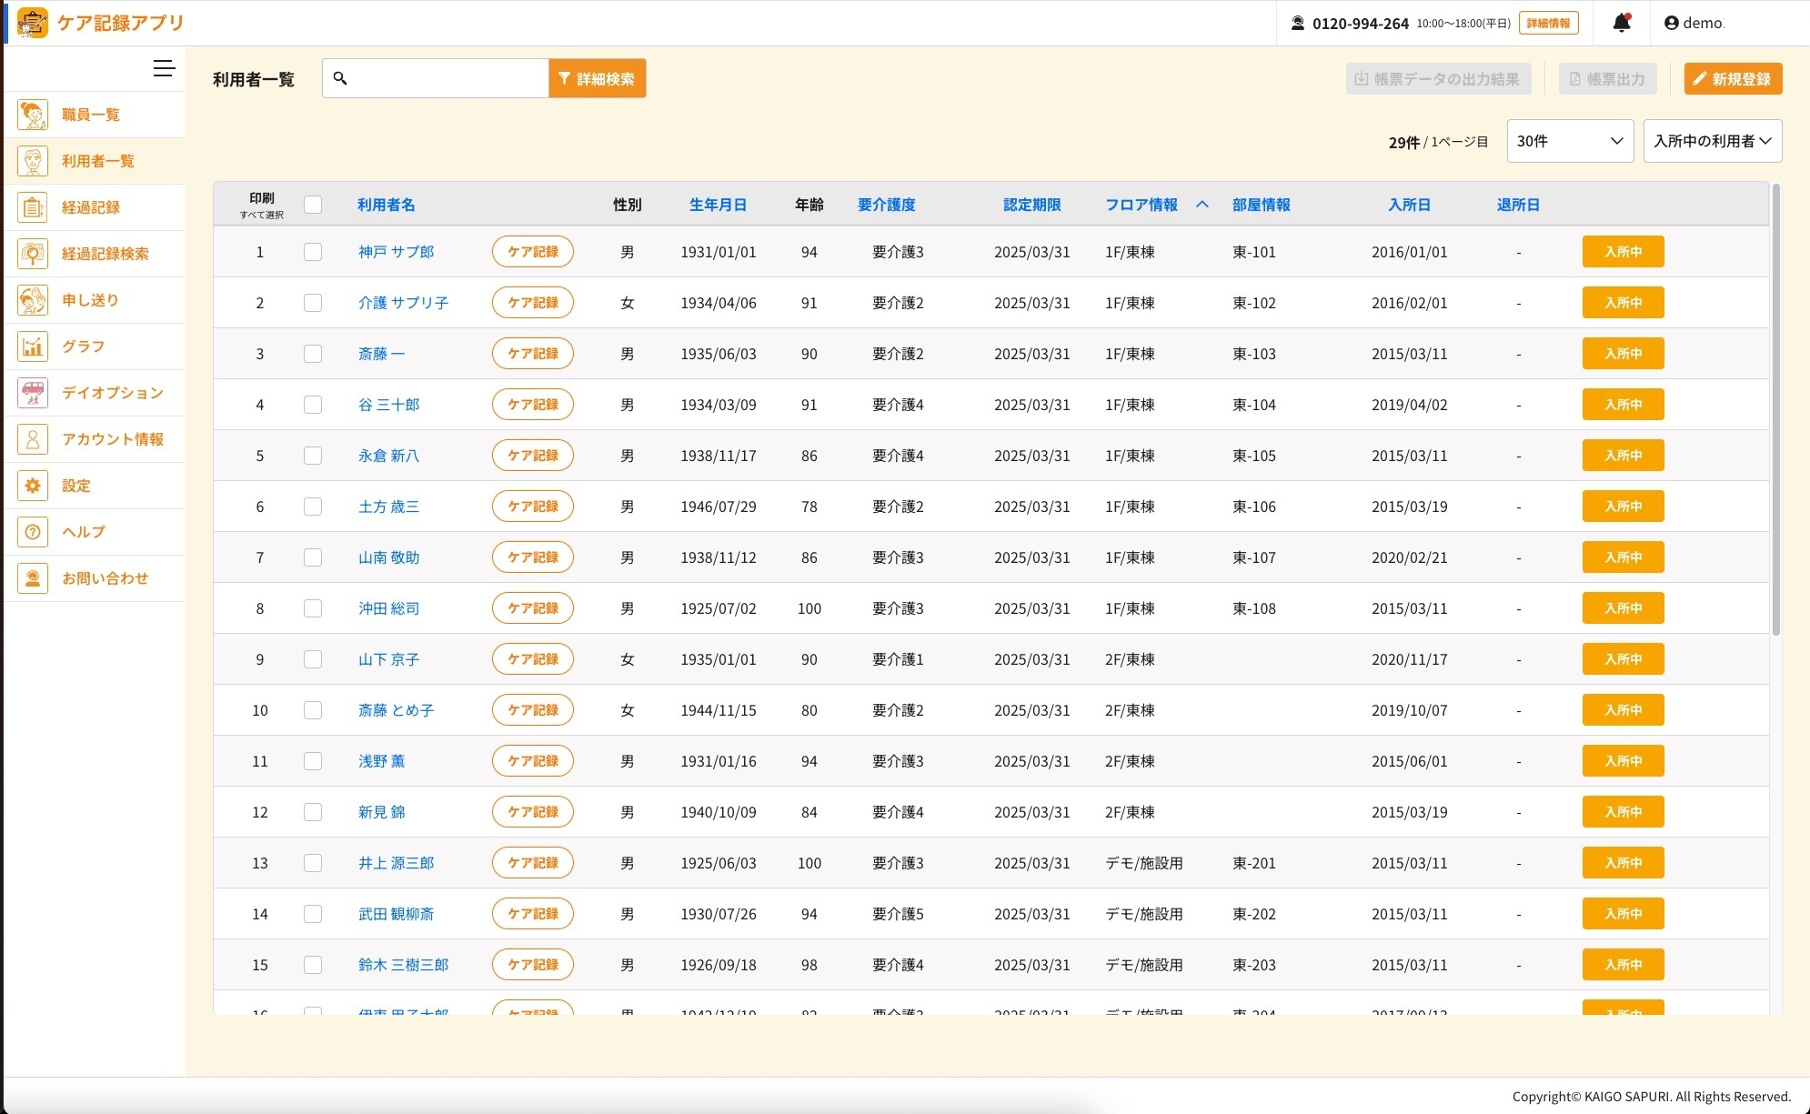The width and height of the screenshot is (1810, 1114).
Task: Click the table vertical scrollbar thumb
Action: click(1775, 409)
